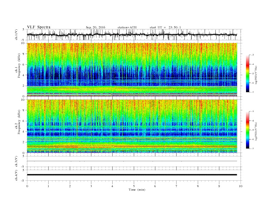This screenshot has width=271, height=209.
Task: Click the "VLF Spectra" plot title
Action: [39, 27]
